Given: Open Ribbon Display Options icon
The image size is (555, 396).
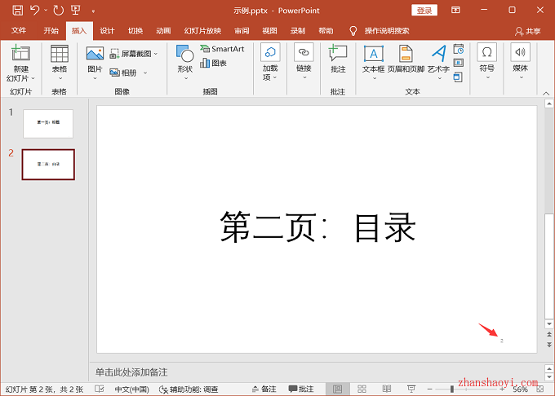Looking at the screenshot, I should point(455,10).
